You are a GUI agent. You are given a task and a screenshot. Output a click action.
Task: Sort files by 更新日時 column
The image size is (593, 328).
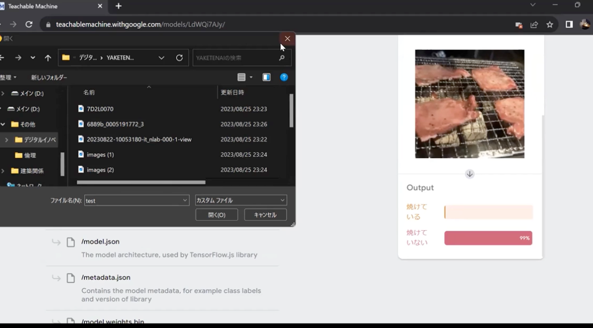click(x=232, y=92)
